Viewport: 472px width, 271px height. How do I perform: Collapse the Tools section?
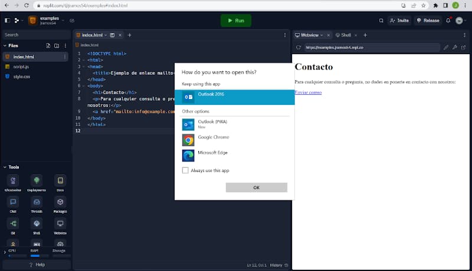click(5, 167)
